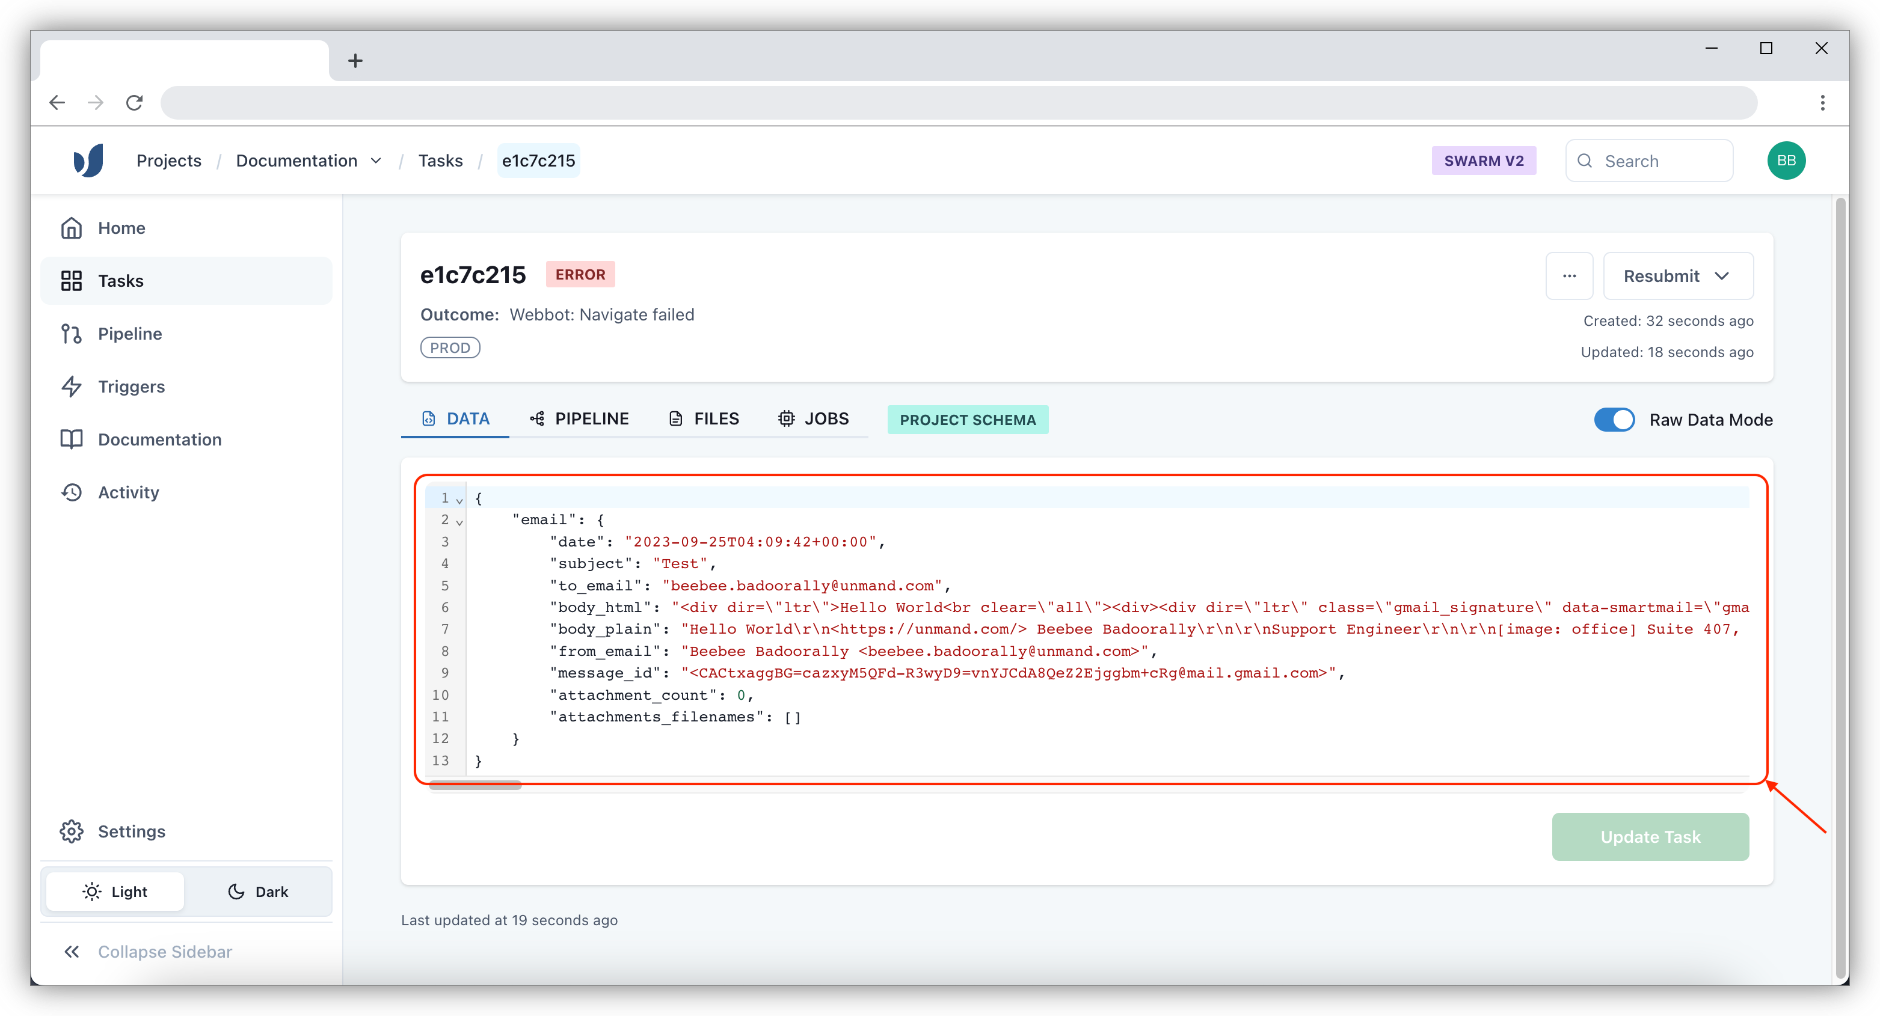
Task: Open Settings gear in sidebar
Action: (x=71, y=831)
